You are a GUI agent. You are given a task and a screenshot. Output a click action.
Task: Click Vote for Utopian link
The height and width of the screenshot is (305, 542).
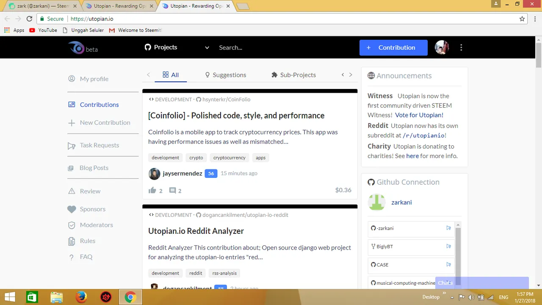tap(419, 115)
